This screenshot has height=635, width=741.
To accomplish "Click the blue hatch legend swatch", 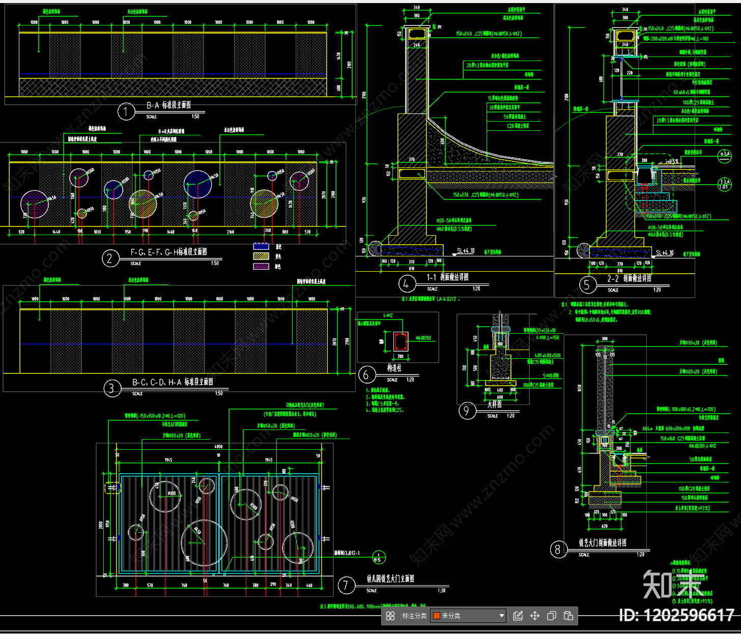I will (x=261, y=246).
